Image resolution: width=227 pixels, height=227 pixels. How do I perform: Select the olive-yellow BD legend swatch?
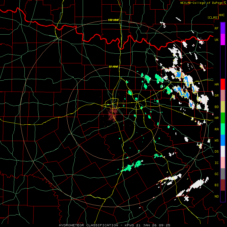click(x=223, y=107)
